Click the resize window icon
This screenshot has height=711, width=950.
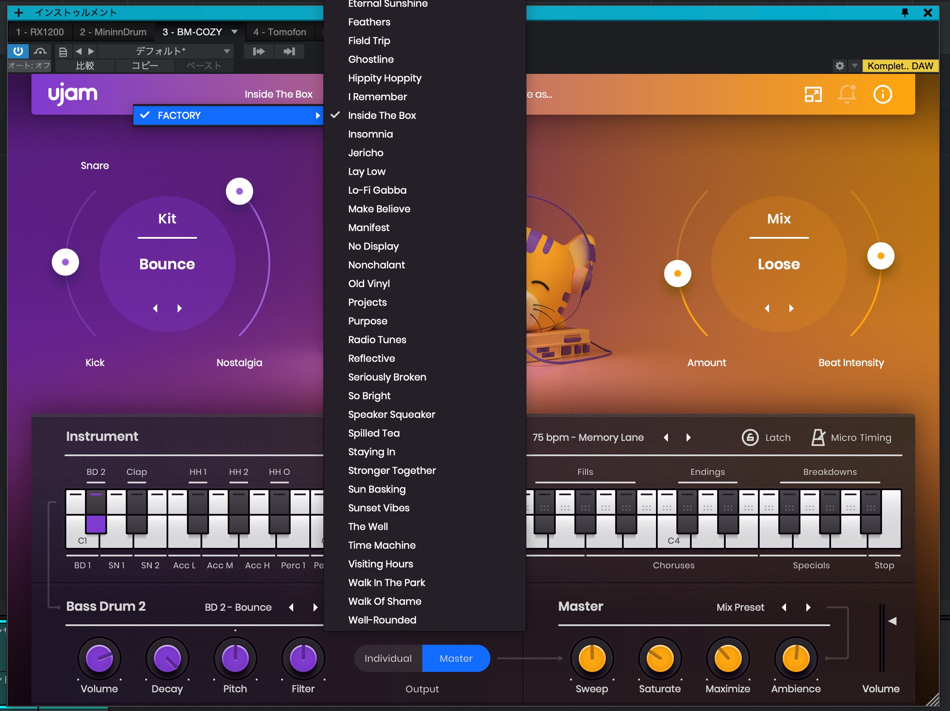pyautogui.click(x=813, y=94)
